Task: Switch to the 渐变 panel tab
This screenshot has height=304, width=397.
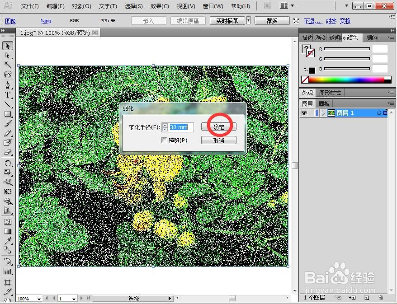Action: (x=321, y=37)
